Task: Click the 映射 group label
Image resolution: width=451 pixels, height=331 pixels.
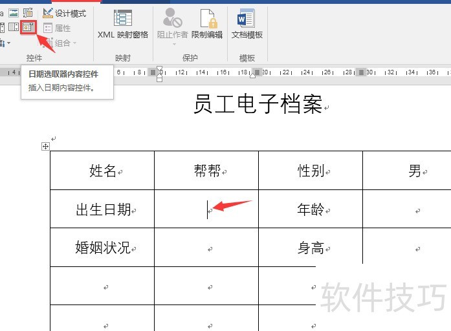Action: (123, 58)
